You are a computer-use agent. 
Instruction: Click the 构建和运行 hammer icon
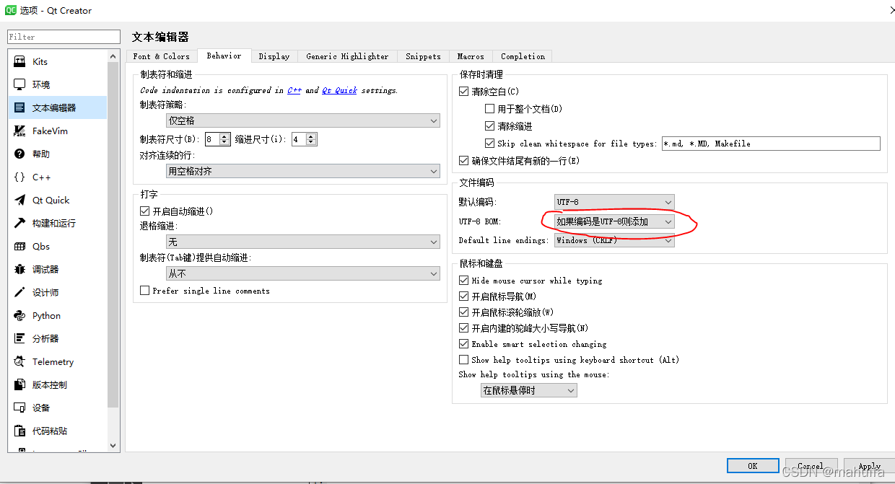[x=19, y=224]
